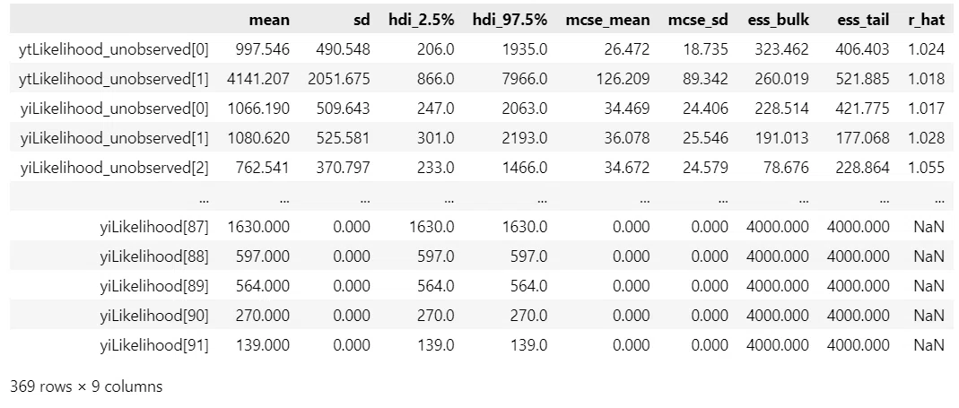Select row label yiLikelihood[91]
The height and width of the screenshot is (408, 959).
point(154,345)
